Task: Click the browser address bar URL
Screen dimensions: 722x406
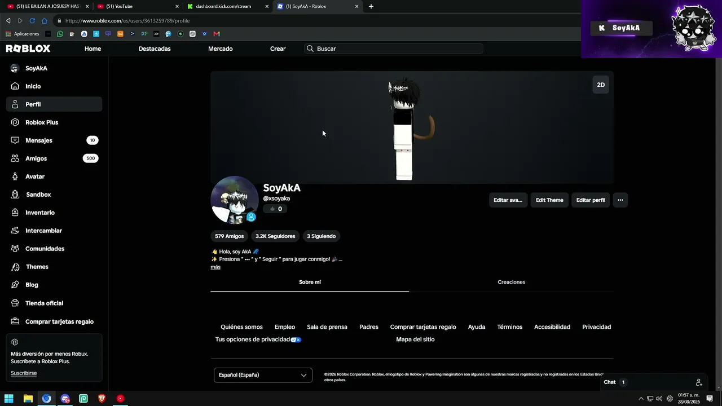Action: point(127,21)
